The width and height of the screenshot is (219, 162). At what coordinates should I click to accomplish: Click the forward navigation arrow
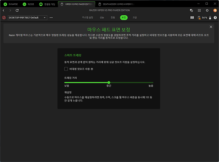(10, 10)
